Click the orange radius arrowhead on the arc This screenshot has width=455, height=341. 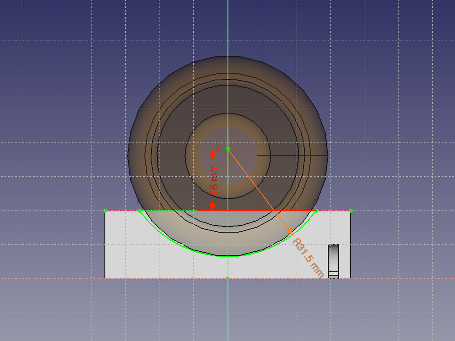click(289, 231)
